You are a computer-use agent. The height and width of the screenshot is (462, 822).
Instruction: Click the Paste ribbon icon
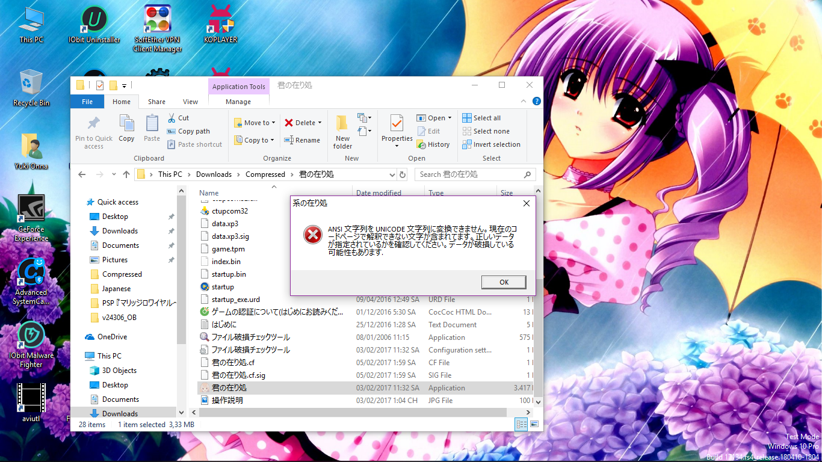[x=152, y=129]
